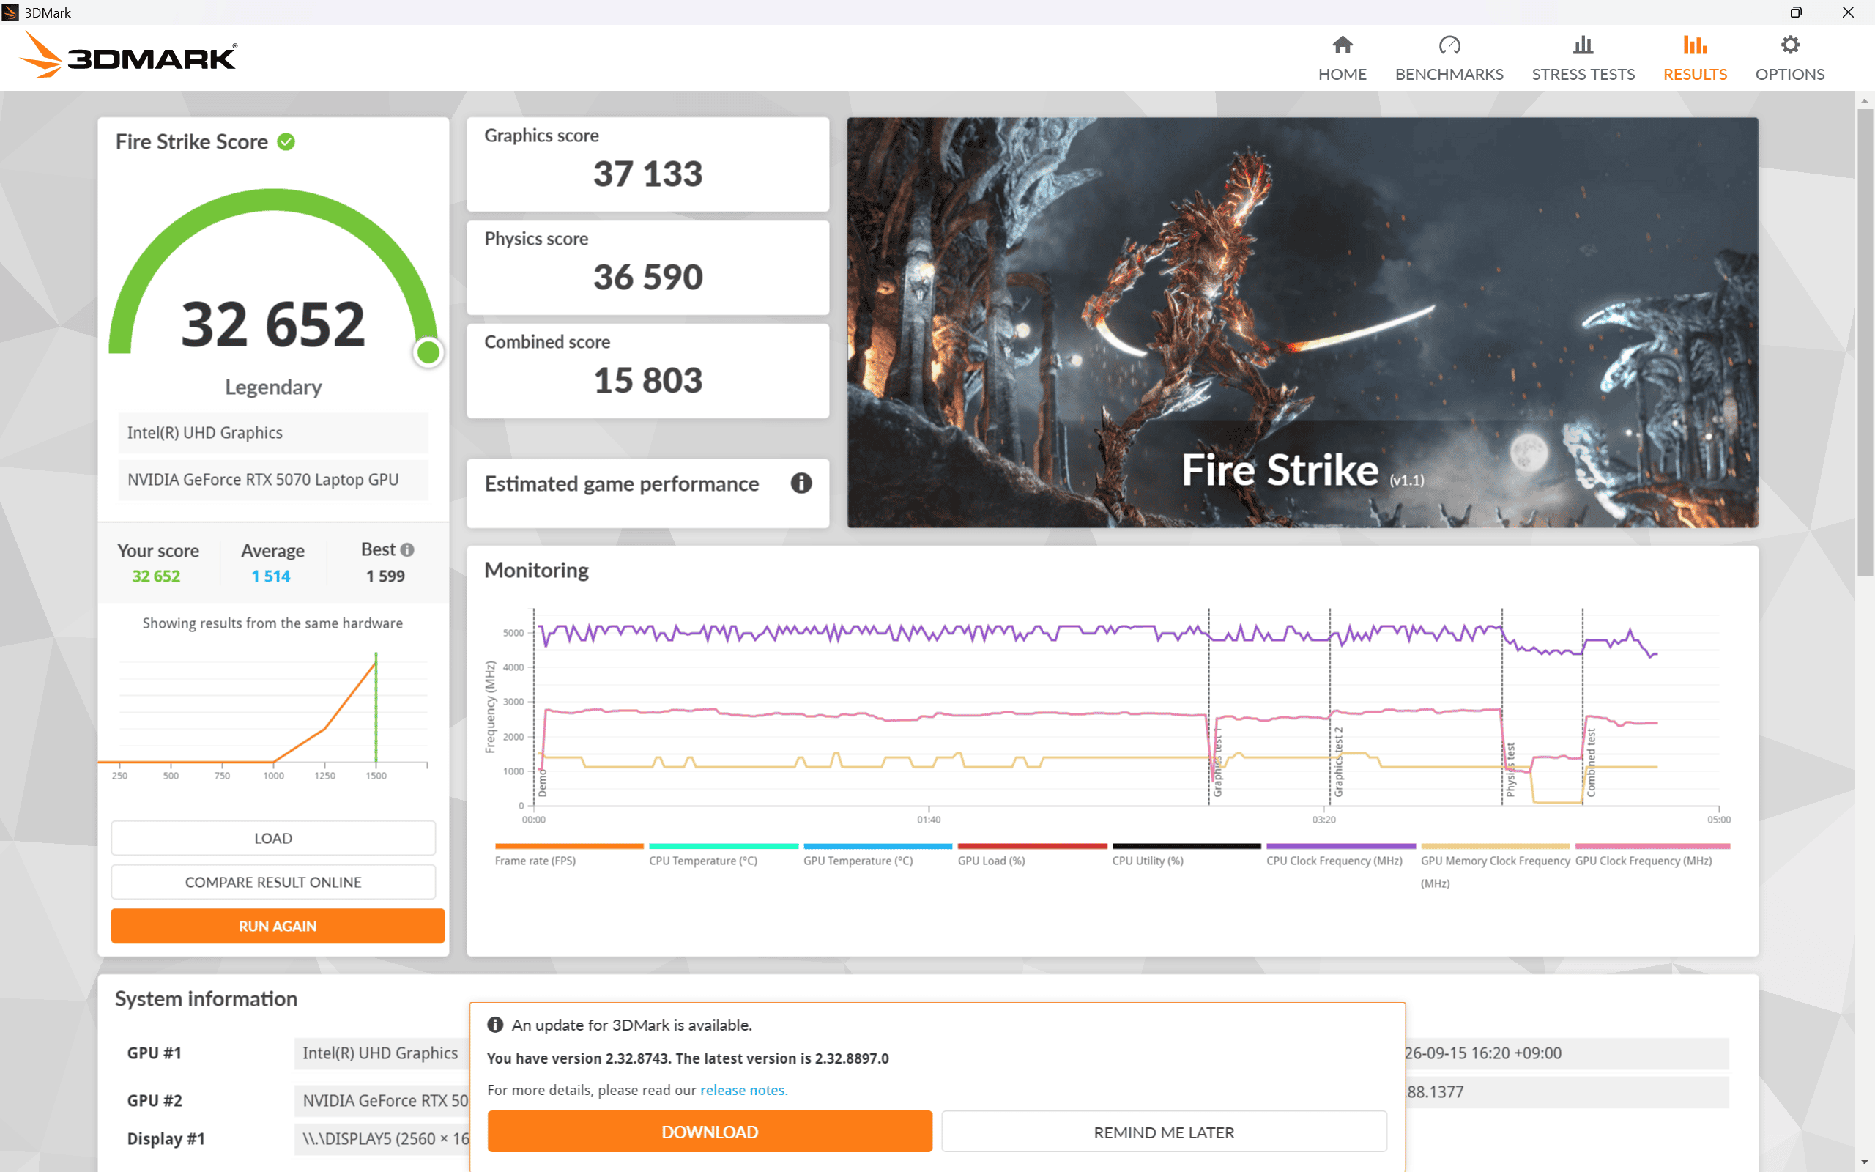This screenshot has height=1172, width=1875.
Task: Click the Legendary rating label
Action: [272, 387]
